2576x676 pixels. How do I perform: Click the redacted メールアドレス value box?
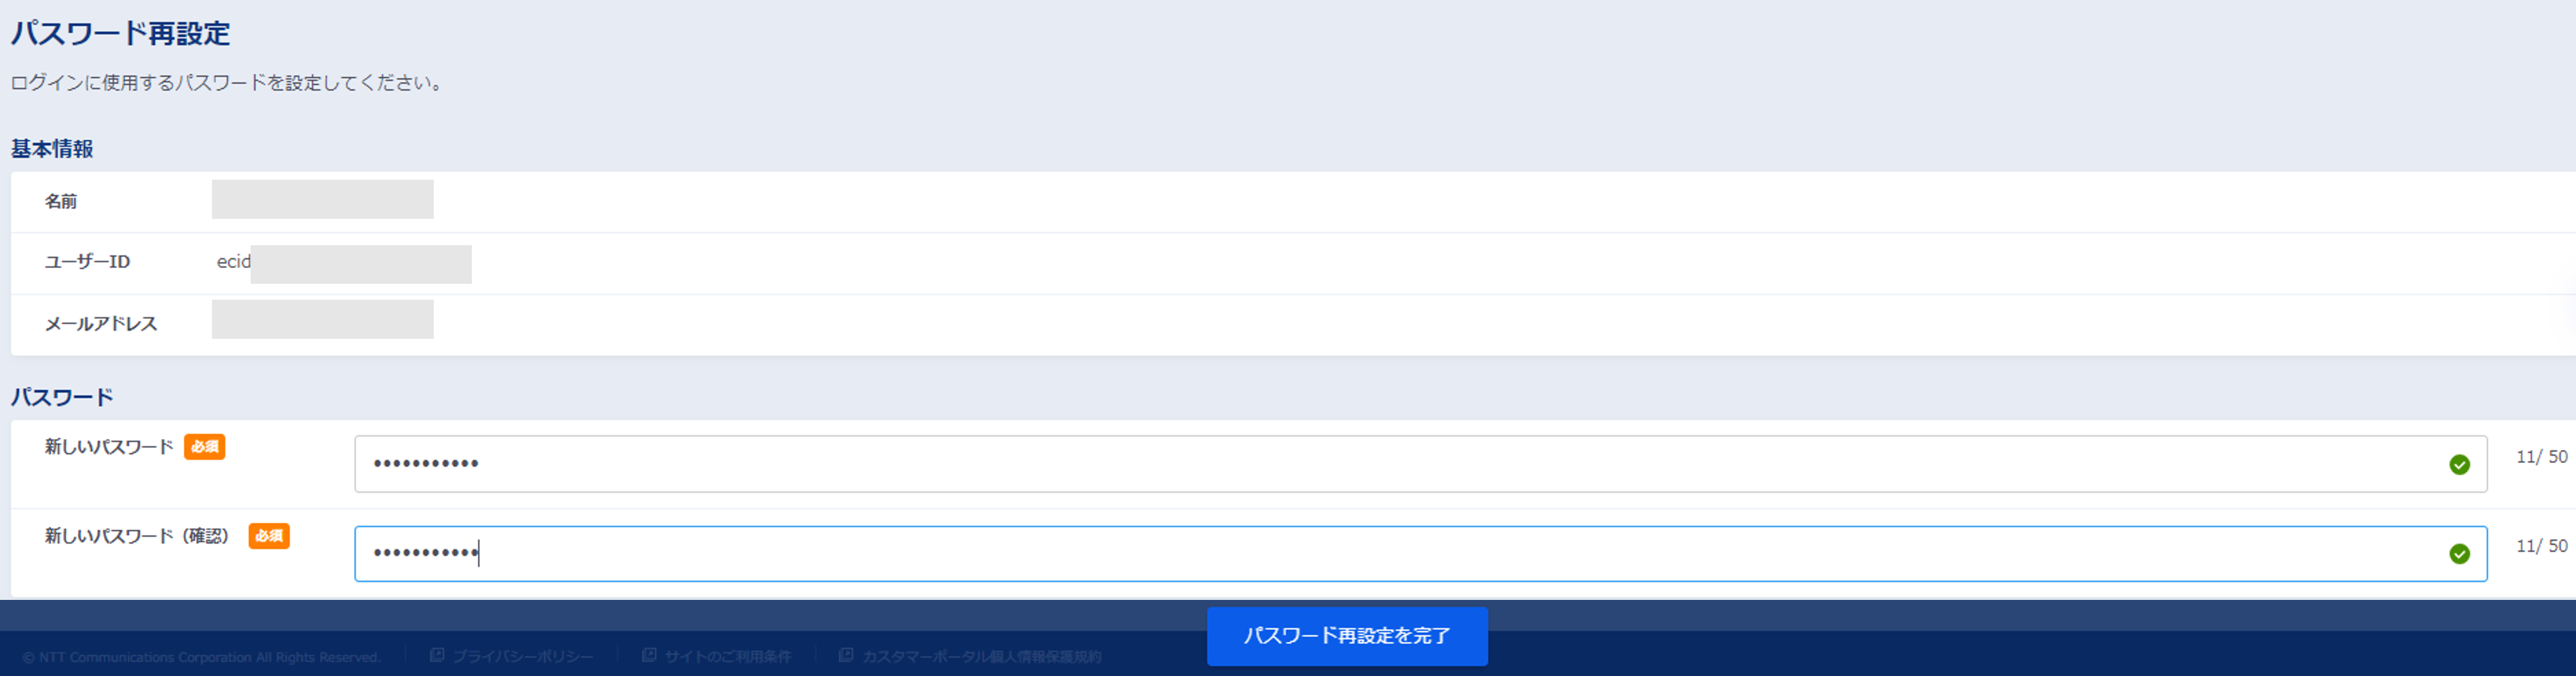pyautogui.click(x=322, y=320)
